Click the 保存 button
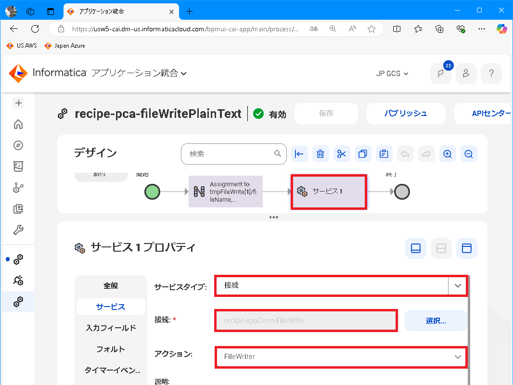513x385 pixels. 326,114
